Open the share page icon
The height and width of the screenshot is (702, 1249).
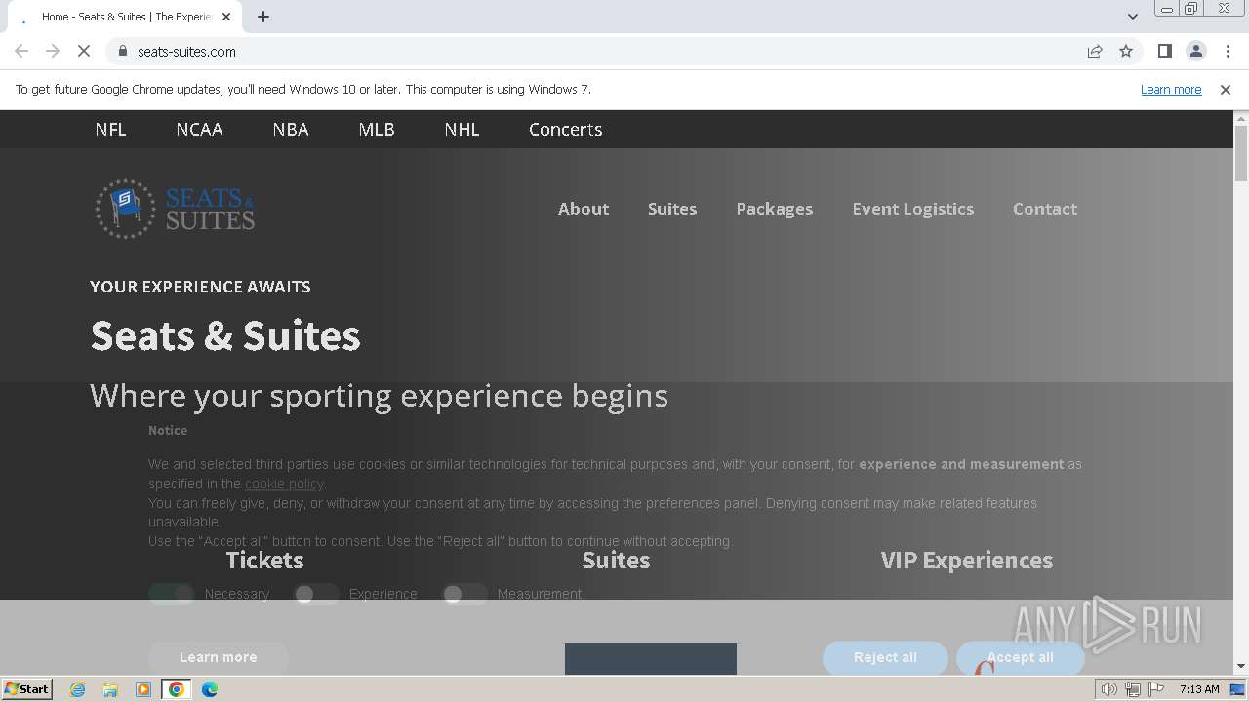(1095, 51)
